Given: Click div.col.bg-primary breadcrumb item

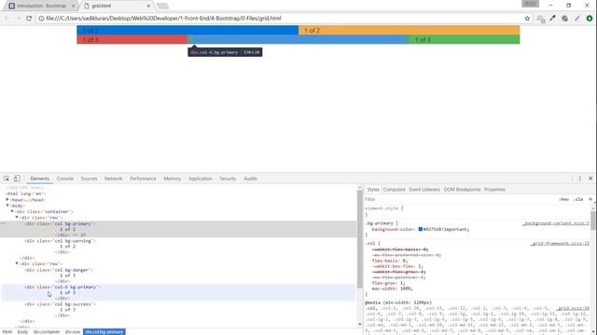Looking at the screenshot, I should point(104,332).
